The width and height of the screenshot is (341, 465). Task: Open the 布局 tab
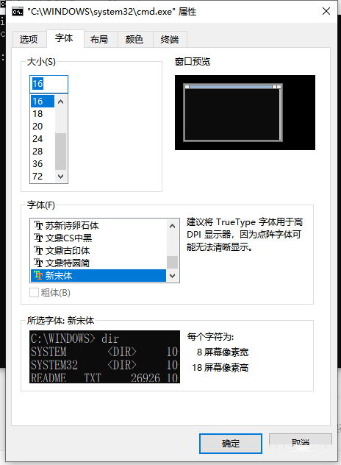pos(99,40)
